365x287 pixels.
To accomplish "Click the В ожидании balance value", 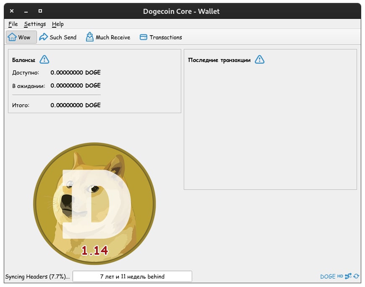I will coord(76,85).
